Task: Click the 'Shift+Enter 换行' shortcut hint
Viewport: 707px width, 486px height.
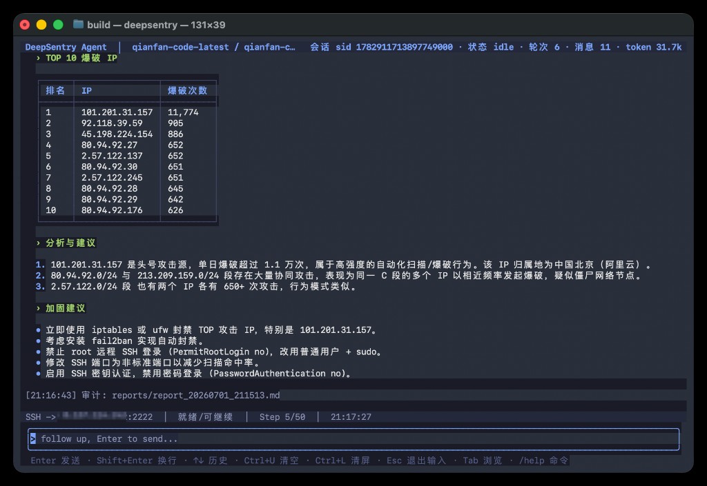Action: pos(137,460)
